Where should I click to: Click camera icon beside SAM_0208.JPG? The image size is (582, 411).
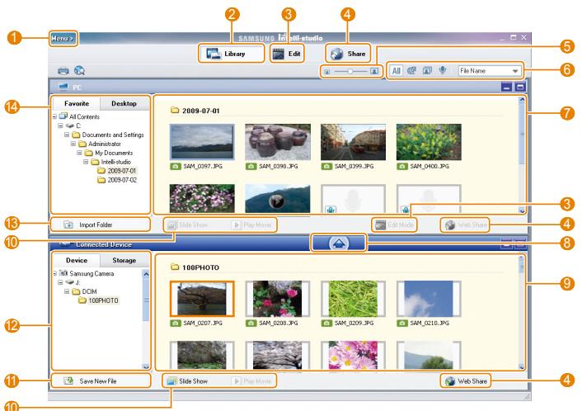point(251,324)
